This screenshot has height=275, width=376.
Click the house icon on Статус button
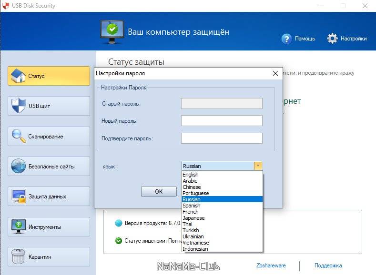[18, 76]
